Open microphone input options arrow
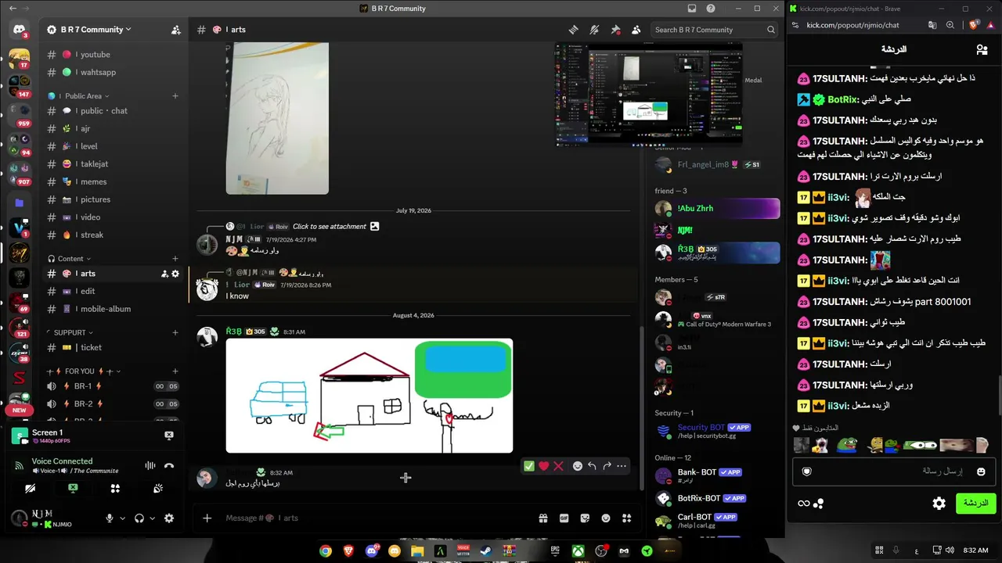 point(122,518)
